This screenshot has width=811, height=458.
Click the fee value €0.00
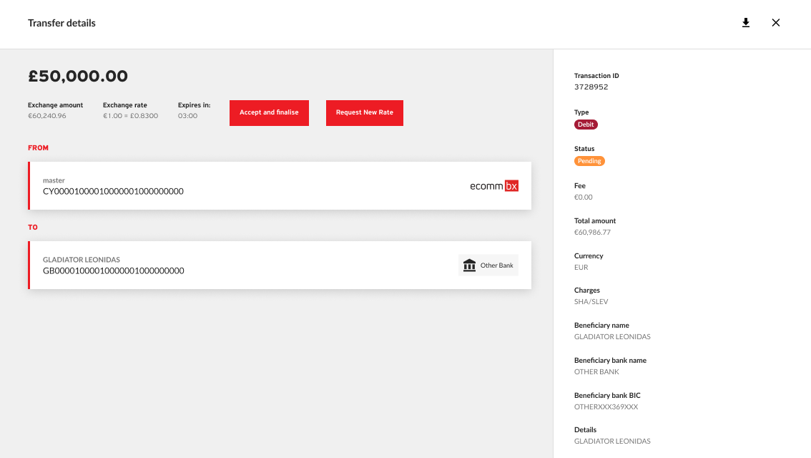click(x=584, y=198)
